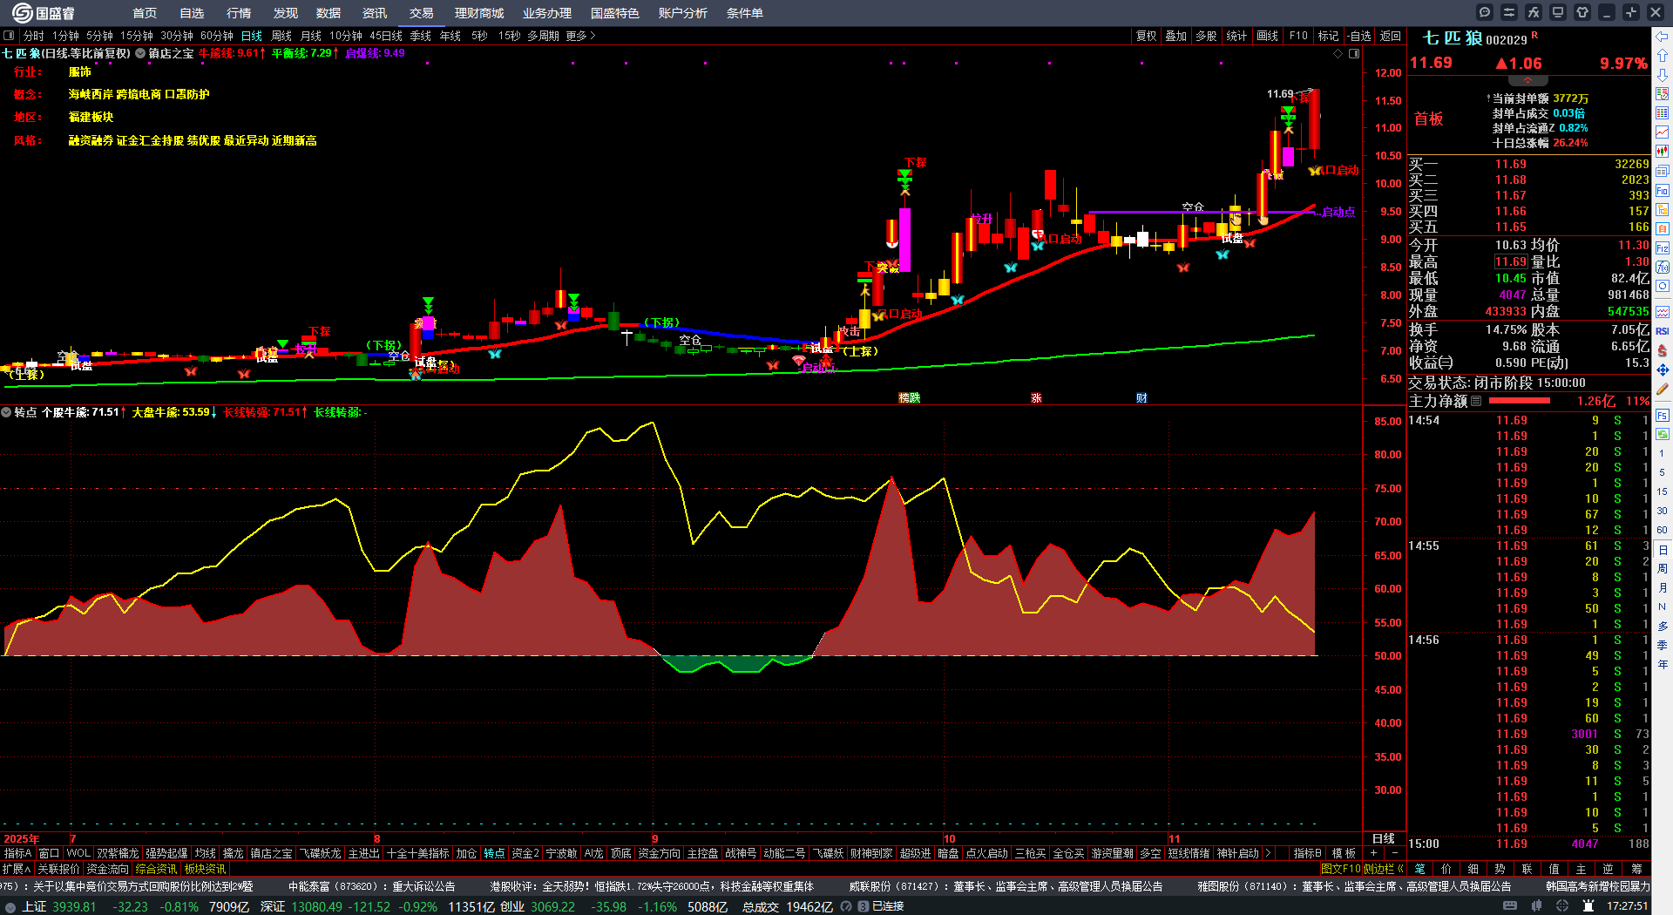Toggle 画线 drawing tools
This screenshot has height=915, width=1673.
(1268, 36)
